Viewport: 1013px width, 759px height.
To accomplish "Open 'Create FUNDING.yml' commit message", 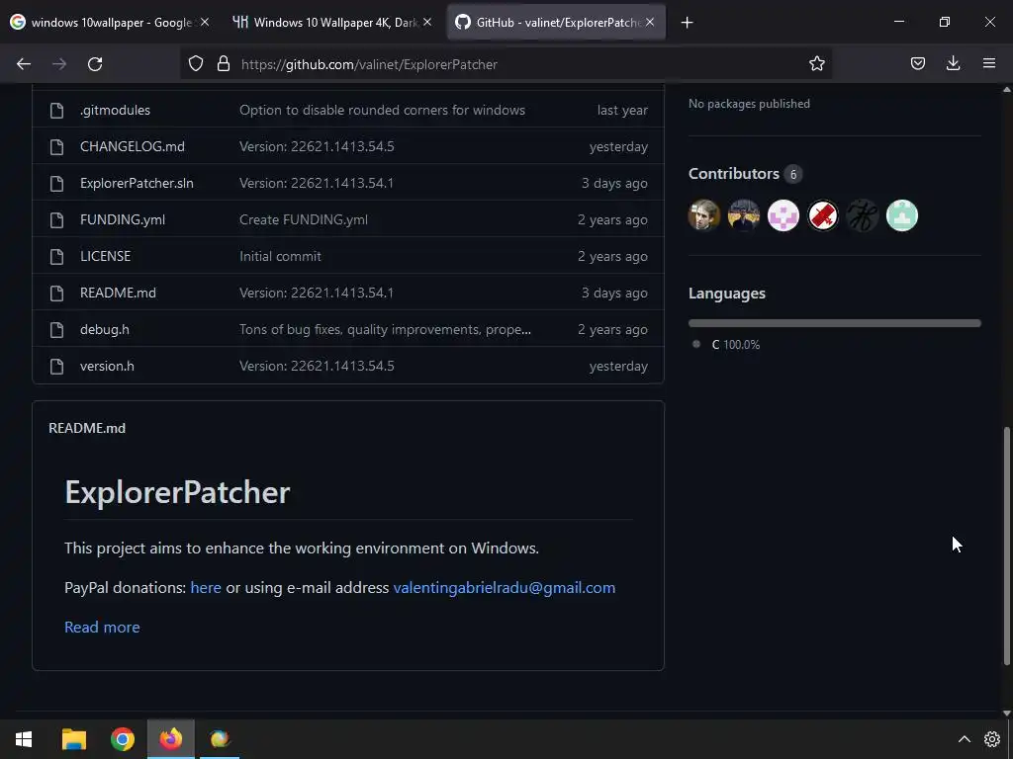I will (304, 219).
